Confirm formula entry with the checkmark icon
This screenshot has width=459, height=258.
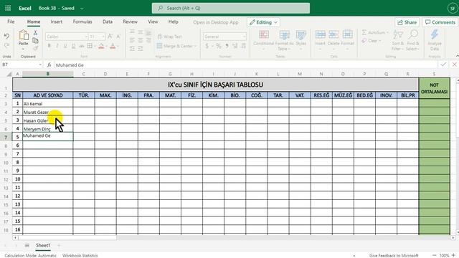coord(443,64)
